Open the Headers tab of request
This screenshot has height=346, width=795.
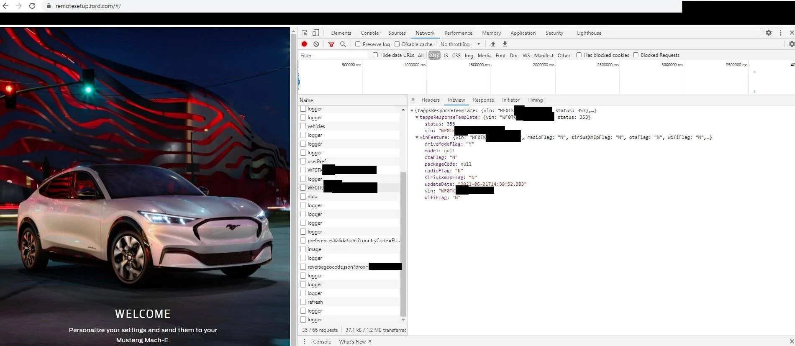(431, 100)
